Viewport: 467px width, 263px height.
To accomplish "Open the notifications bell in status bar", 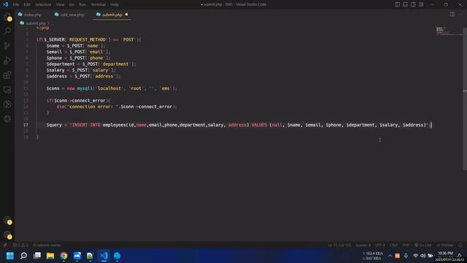I will [x=460, y=245].
